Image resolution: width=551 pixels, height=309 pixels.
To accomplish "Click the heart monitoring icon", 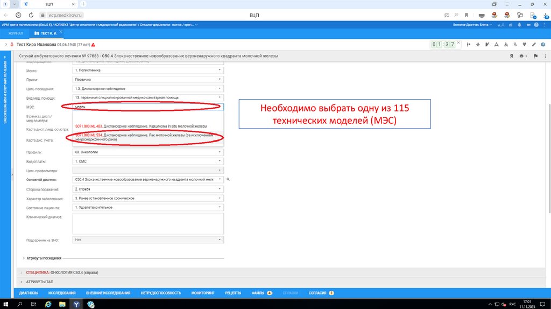I will pos(524,45).
